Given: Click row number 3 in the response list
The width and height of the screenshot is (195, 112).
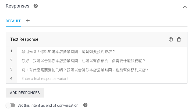Looking at the screenshot, I should coord(11,69).
